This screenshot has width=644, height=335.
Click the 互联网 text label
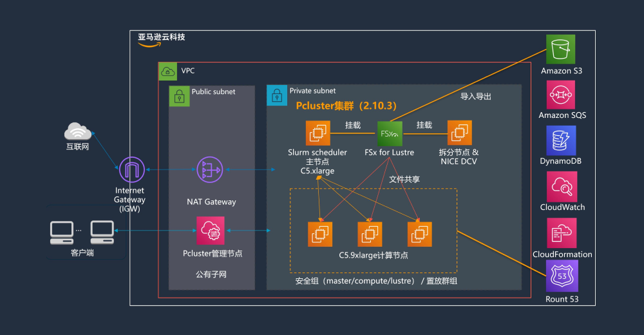(78, 147)
